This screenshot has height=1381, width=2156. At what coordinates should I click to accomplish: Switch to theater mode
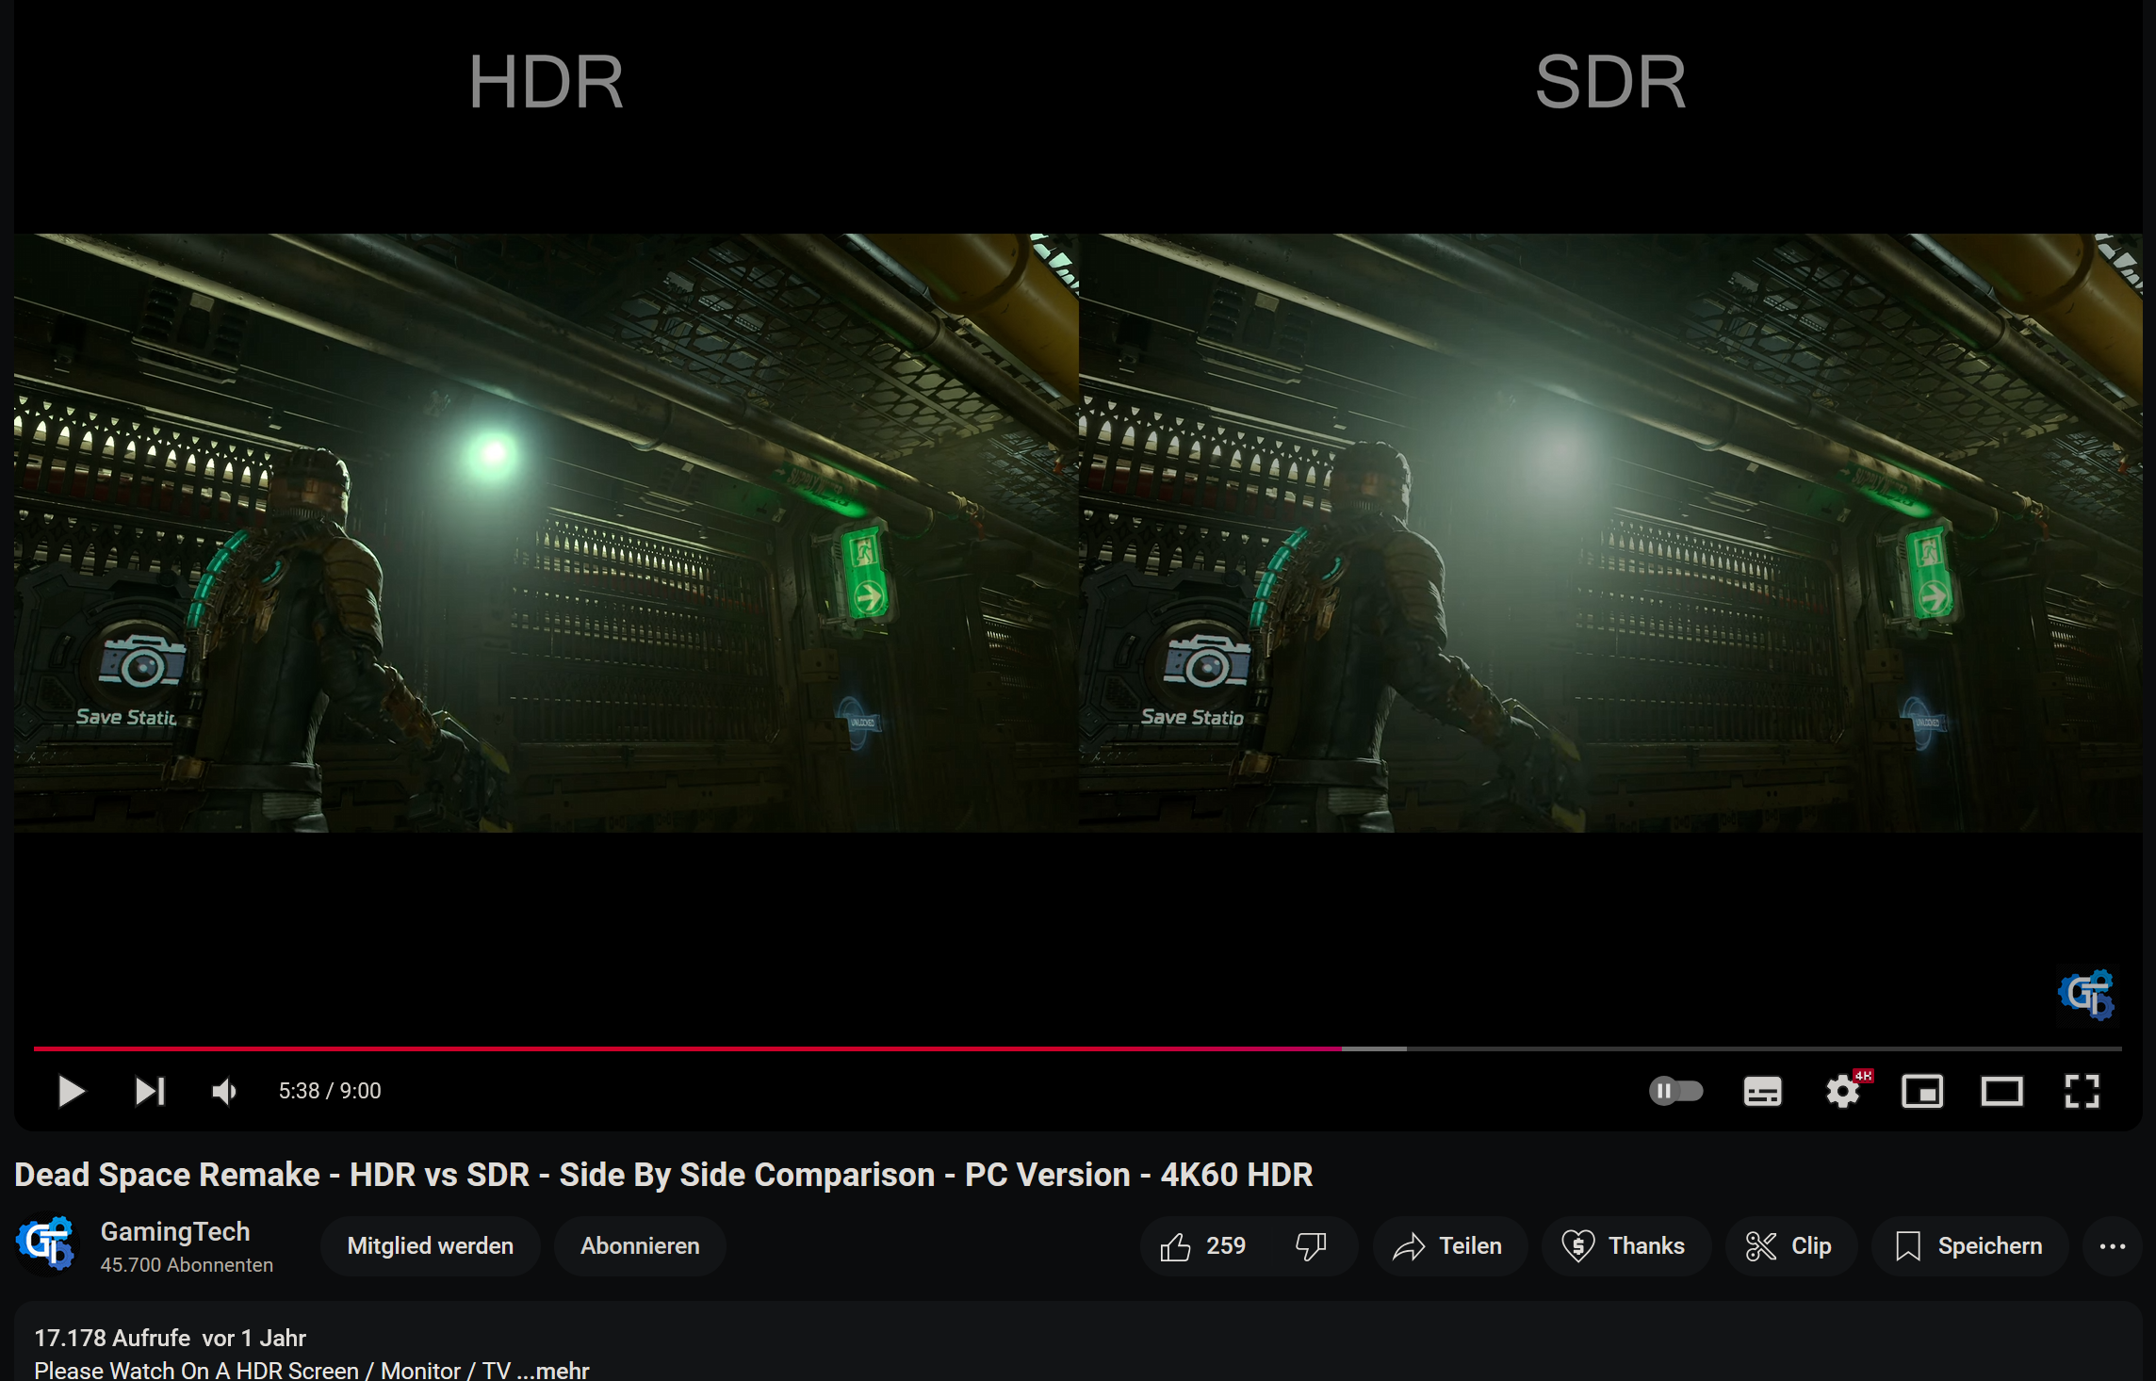point(2002,1091)
